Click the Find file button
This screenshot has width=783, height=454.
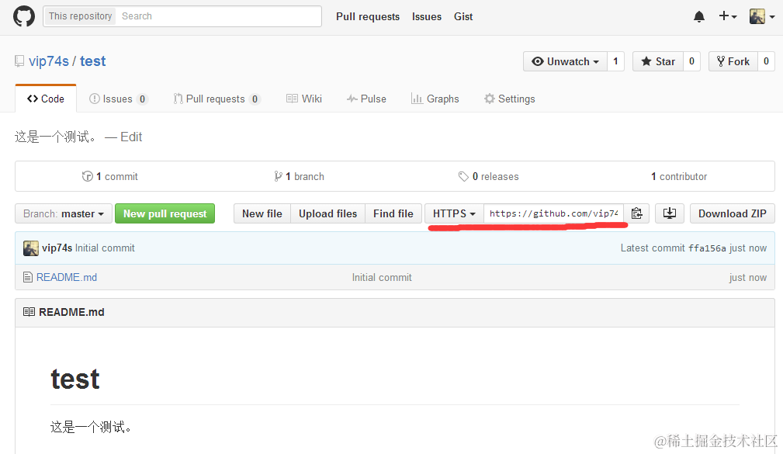(393, 213)
